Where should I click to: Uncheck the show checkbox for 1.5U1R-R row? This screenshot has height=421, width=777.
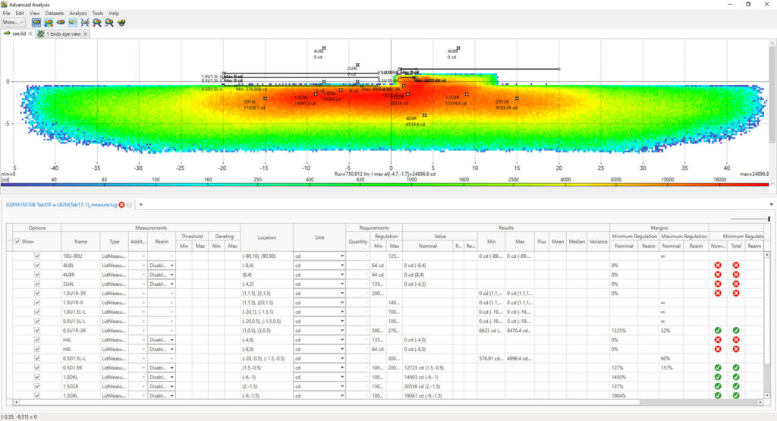(x=37, y=303)
